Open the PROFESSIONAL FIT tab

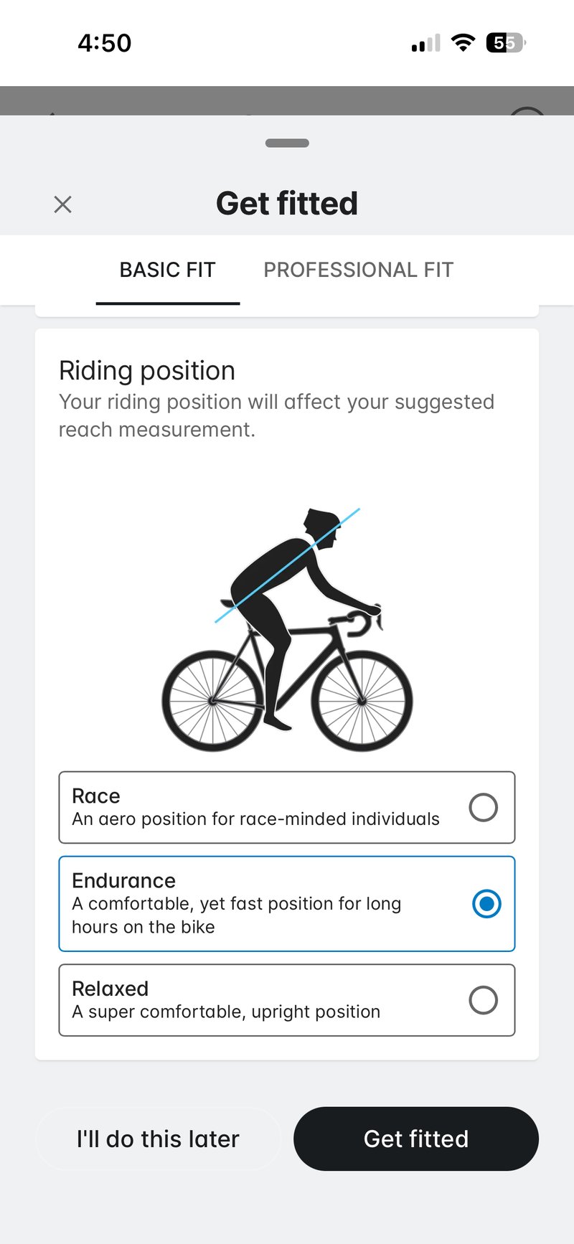[x=358, y=270]
